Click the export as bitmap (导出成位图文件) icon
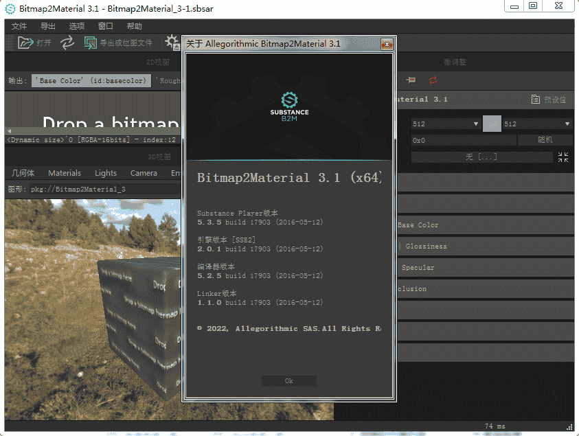Image resolution: width=579 pixels, height=436 pixels. (91, 43)
